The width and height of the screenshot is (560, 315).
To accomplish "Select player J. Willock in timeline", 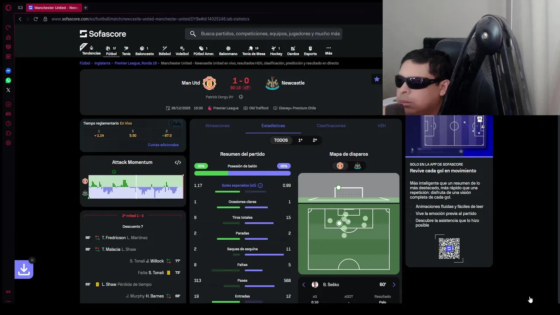I will [155, 261].
